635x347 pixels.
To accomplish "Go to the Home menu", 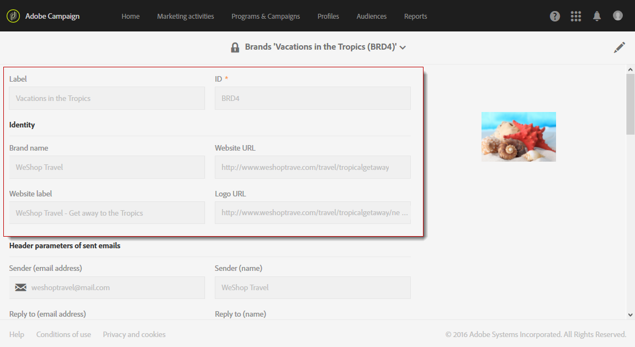I will point(130,16).
